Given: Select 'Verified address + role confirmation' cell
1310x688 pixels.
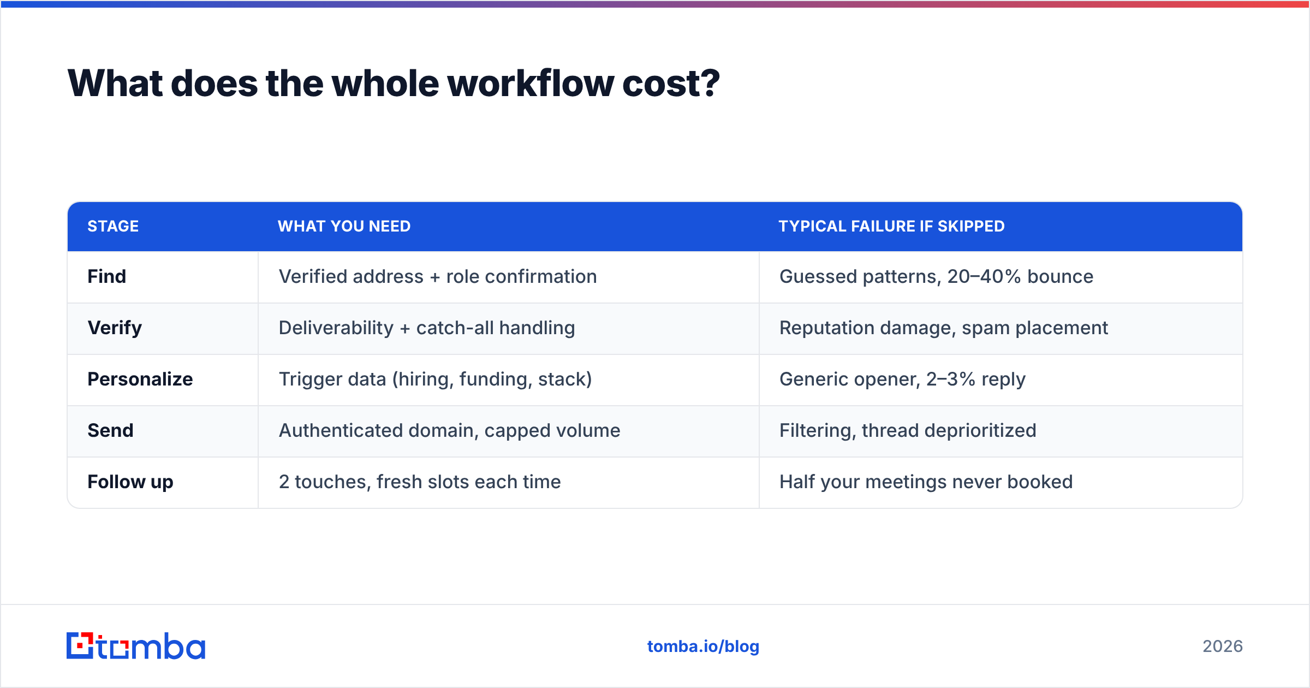Looking at the screenshot, I should [509, 277].
